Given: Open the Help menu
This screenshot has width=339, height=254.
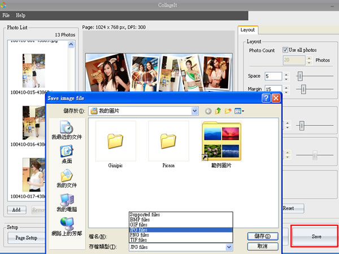Looking at the screenshot, I should 20,15.
